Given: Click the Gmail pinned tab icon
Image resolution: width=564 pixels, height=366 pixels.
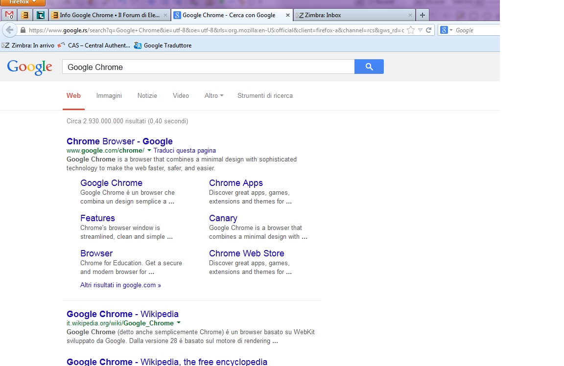Looking at the screenshot, I should (9, 15).
